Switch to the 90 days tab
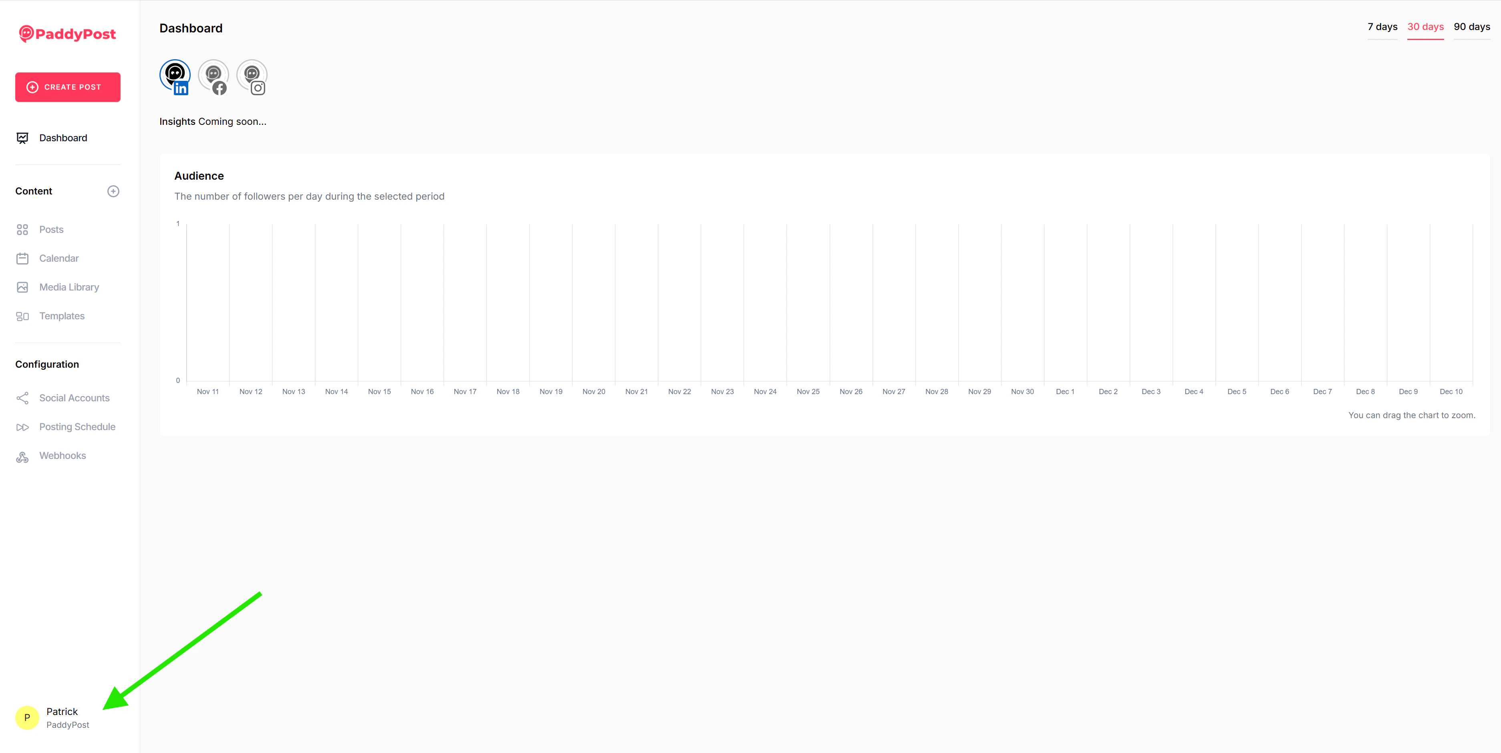This screenshot has height=753, width=1501. click(1471, 27)
